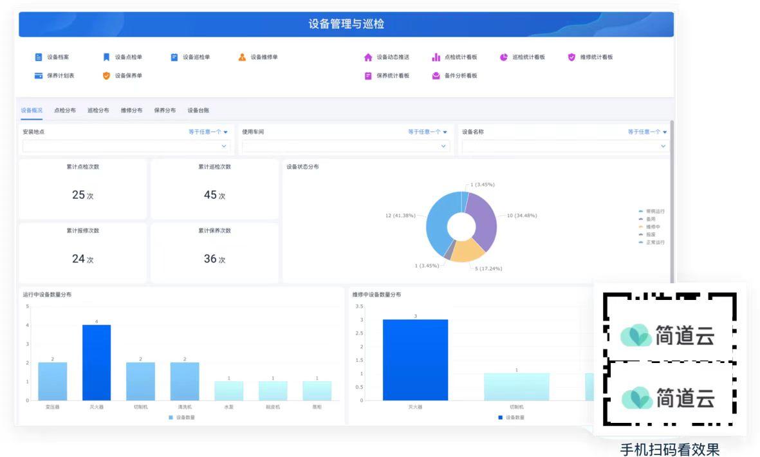
Task: Click the 设备点检单 bookmark icon
Action: tap(106, 57)
